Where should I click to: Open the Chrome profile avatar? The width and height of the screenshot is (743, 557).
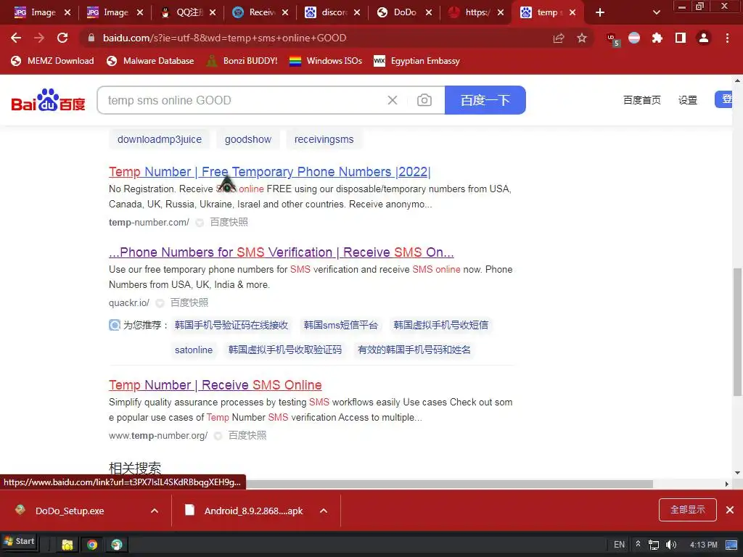pos(704,38)
